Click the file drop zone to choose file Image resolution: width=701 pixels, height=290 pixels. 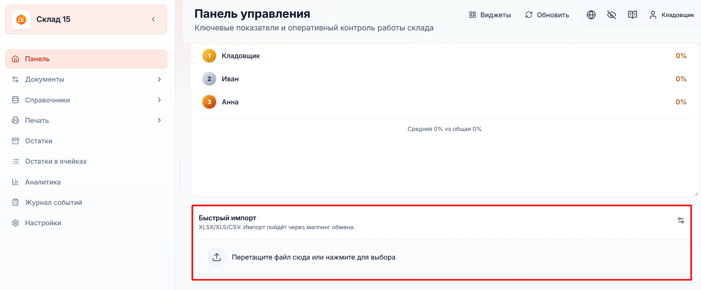(x=444, y=257)
